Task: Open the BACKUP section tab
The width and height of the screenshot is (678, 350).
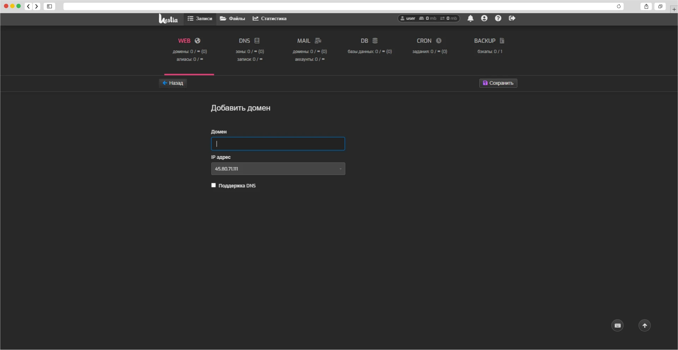Action: [489, 41]
